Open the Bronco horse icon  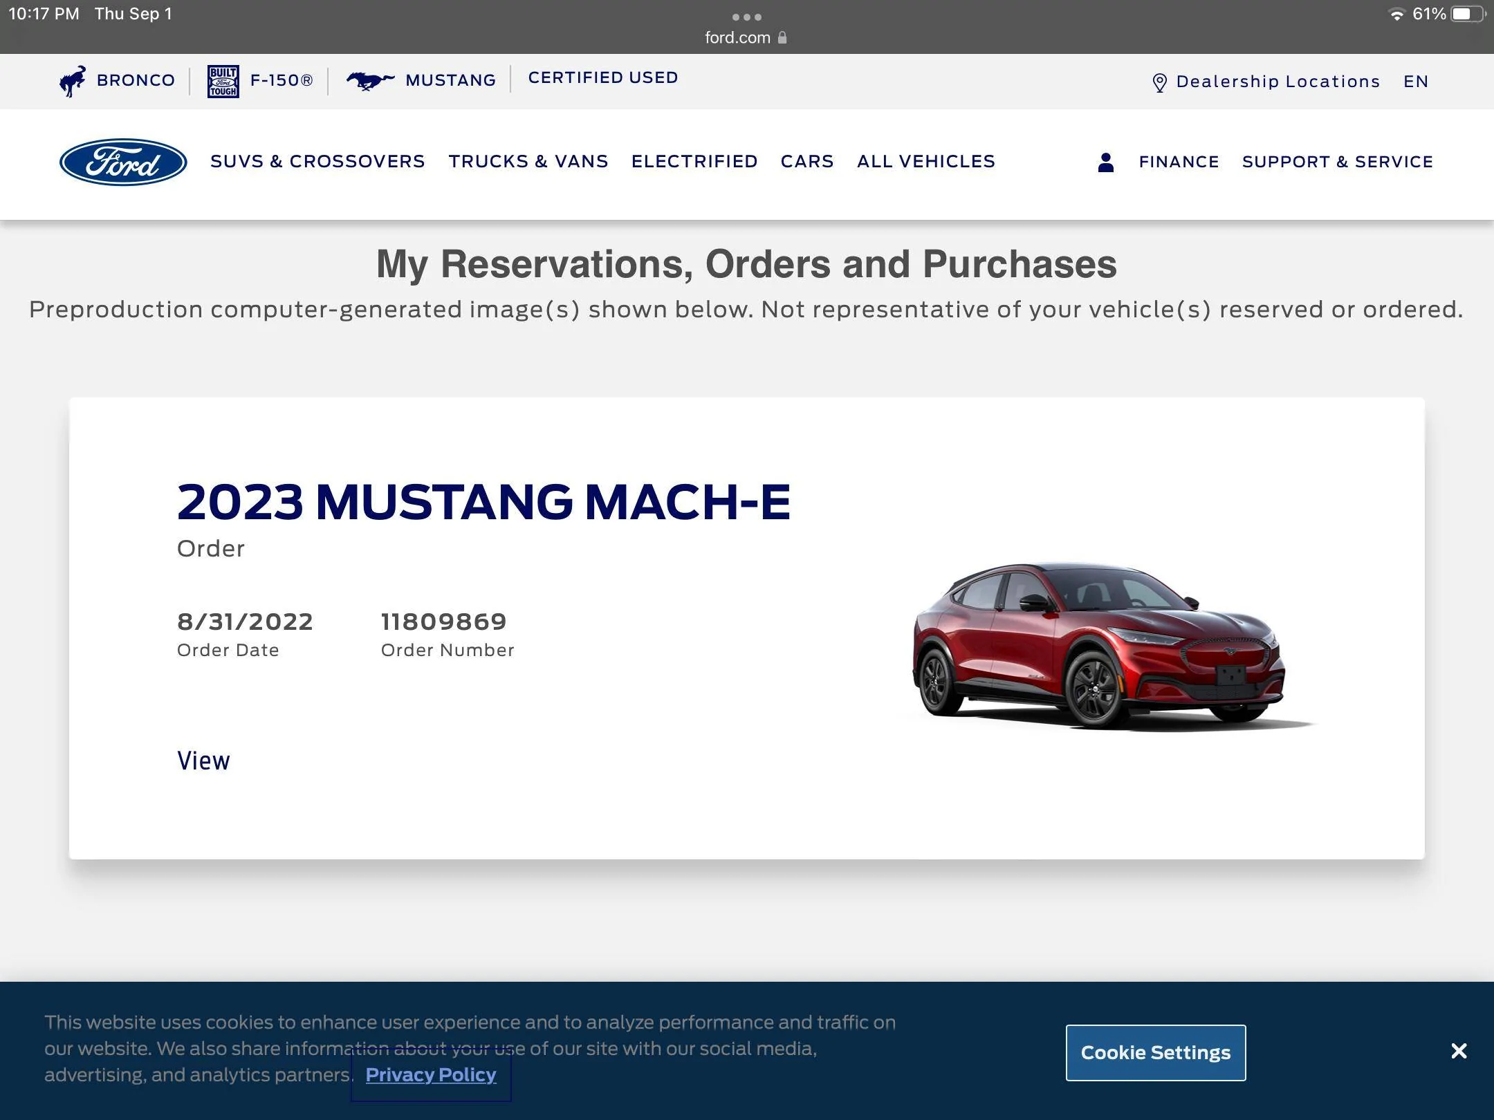pyautogui.click(x=73, y=81)
